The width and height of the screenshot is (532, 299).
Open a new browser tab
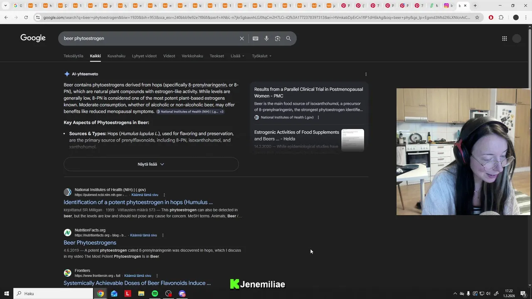coord(475,5)
